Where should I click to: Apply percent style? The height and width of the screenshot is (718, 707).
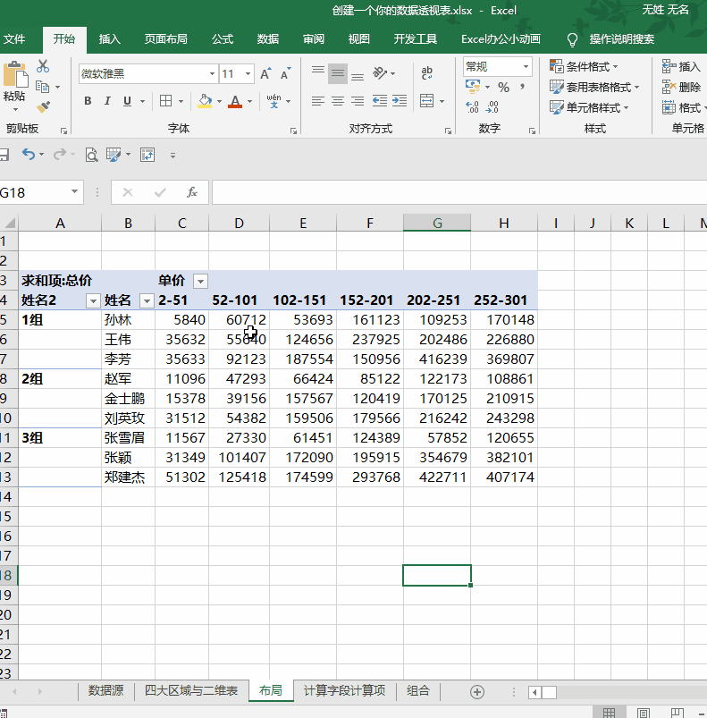503,87
